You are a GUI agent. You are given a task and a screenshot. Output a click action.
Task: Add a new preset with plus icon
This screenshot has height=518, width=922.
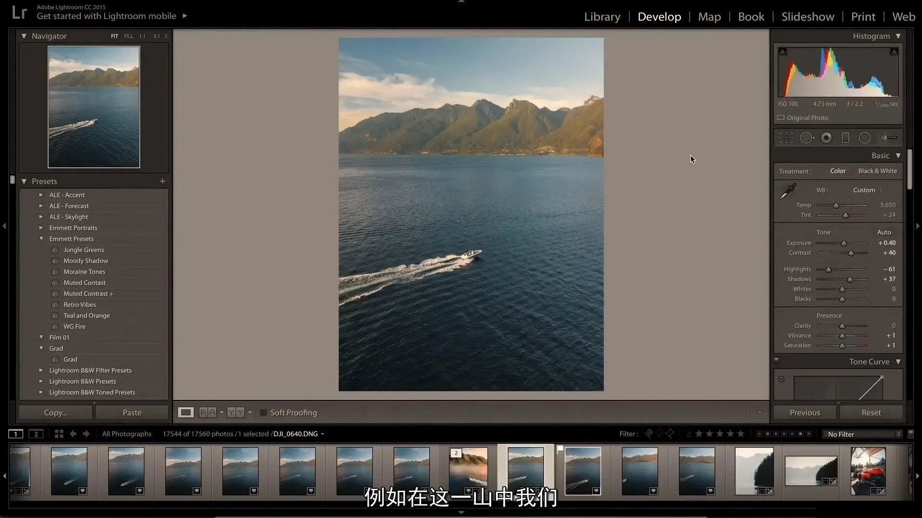[x=162, y=181]
